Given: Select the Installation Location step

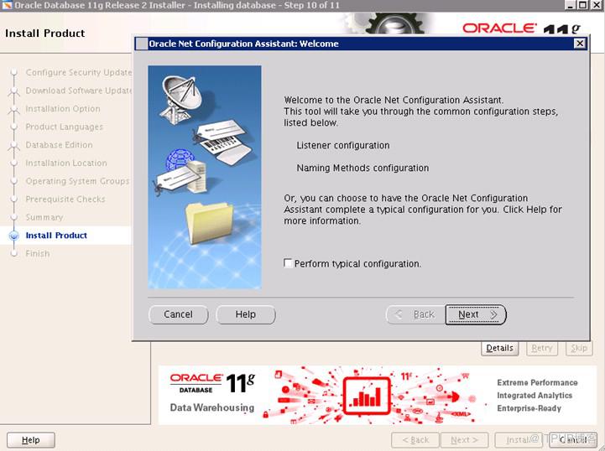Looking at the screenshot, I should pyautogui.click(x=66, y=163).
